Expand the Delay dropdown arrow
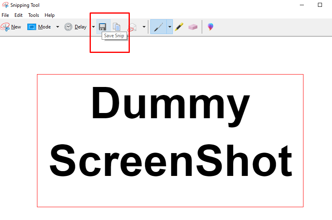332x220 pixels. (x=93, y=27)
